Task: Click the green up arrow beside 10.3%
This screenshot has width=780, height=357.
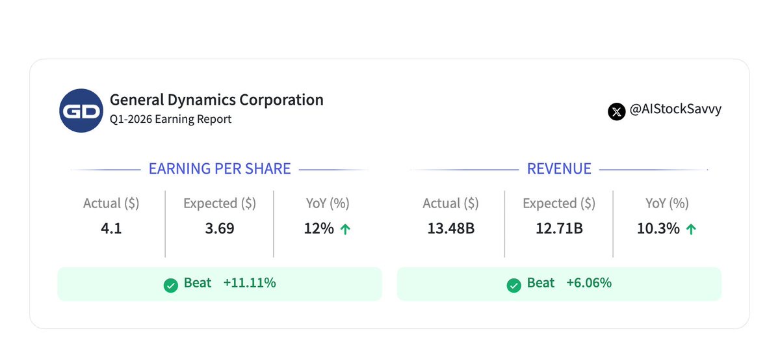Action: click(691, 229)
